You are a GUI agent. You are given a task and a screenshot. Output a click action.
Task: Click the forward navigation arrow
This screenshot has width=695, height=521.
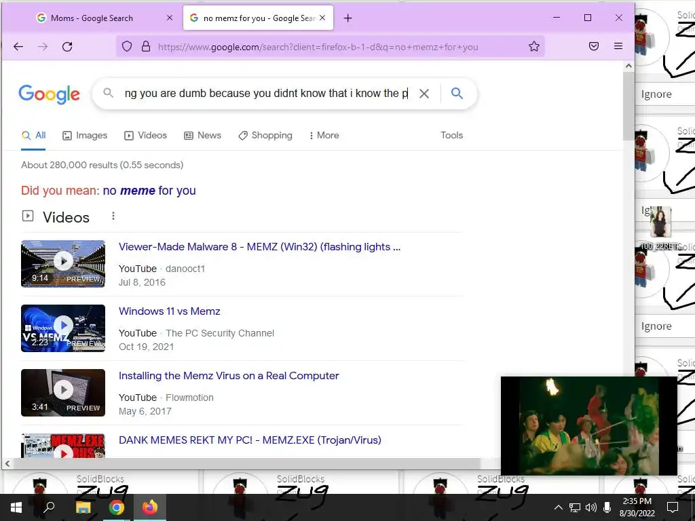pos(43,47)
